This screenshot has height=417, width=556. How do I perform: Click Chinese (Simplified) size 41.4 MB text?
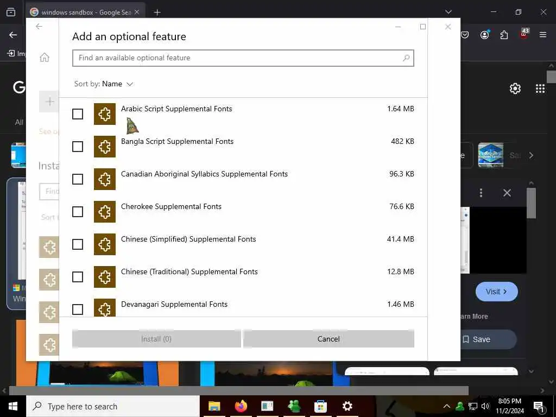point(400,239)
